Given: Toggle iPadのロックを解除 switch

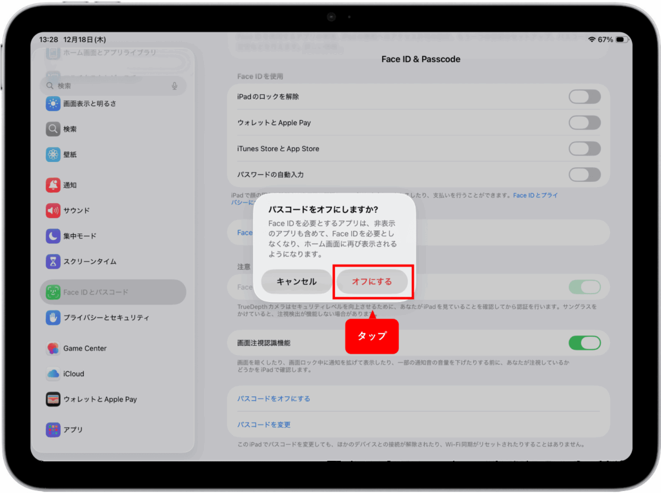Looking at the screenshot, I should 584,97.
